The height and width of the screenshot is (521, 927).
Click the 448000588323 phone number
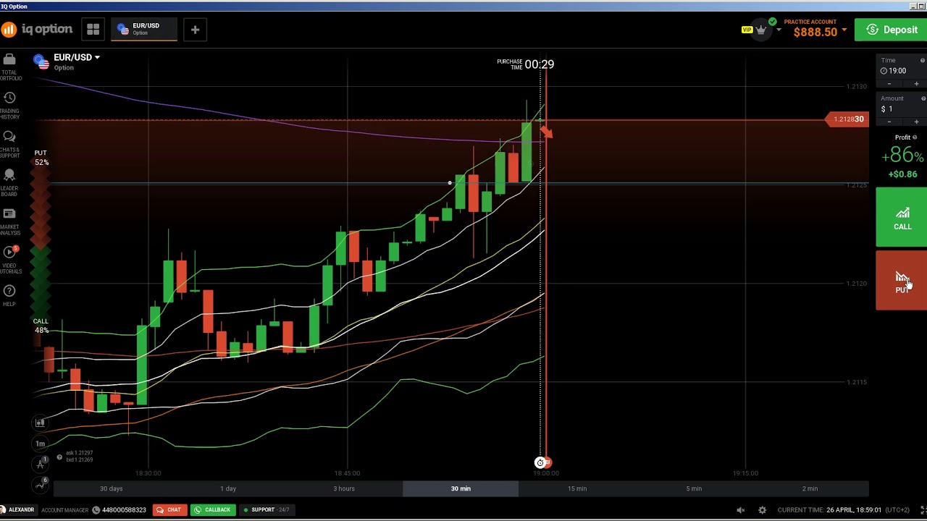pyautogui.click(x=124, y=510)
